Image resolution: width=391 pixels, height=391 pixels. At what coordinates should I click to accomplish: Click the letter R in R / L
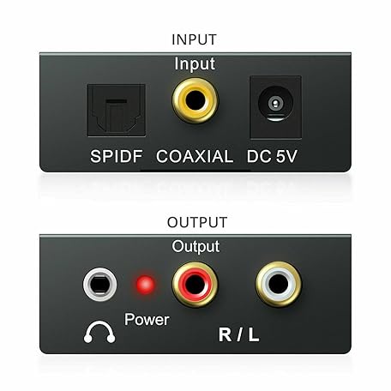[x=226, y=334]
